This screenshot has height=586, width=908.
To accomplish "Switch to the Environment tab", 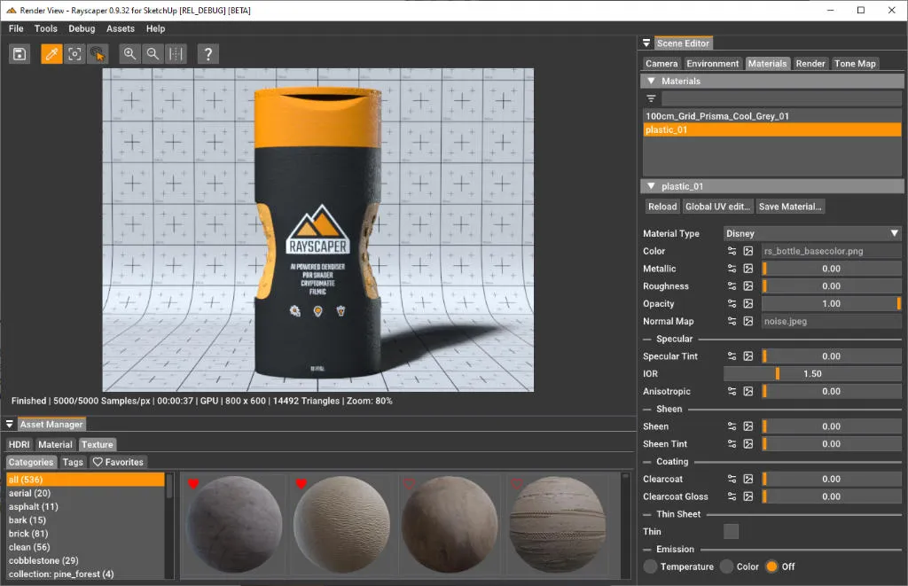I will (x=712, y=63).
